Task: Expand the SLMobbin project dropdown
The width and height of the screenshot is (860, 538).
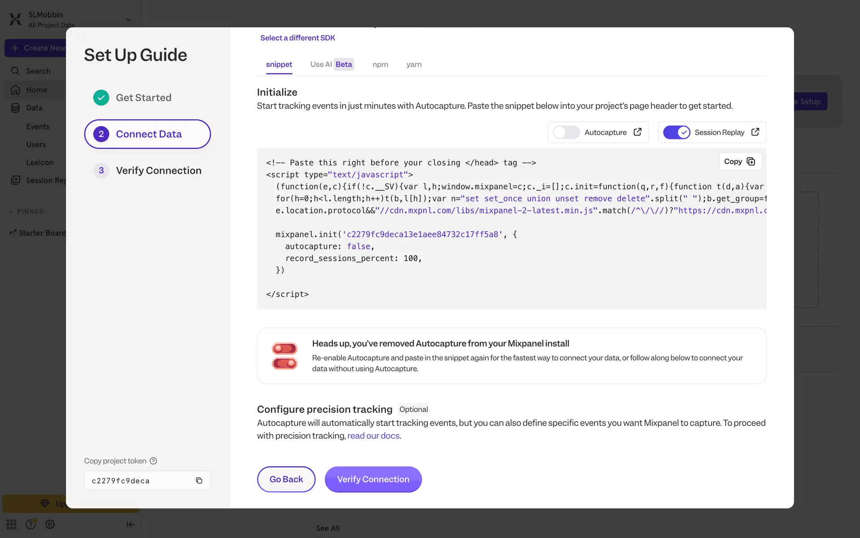Action: (129, 20)
